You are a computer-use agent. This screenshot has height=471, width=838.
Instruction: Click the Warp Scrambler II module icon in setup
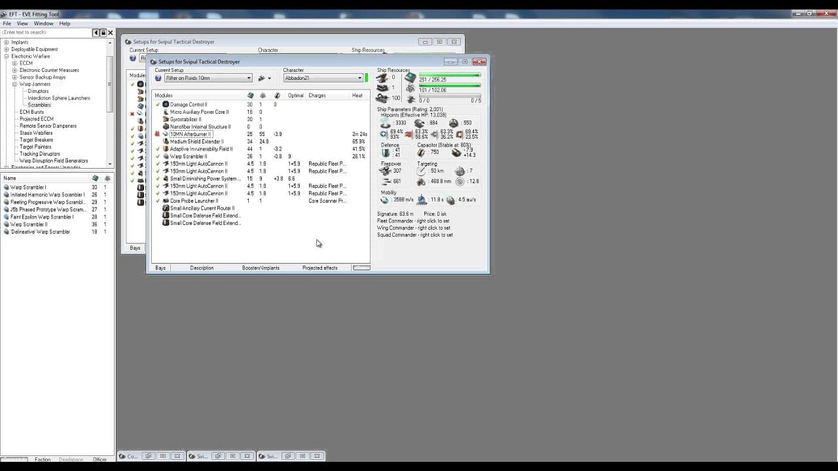pyautogui.click(x=166, y=156)
